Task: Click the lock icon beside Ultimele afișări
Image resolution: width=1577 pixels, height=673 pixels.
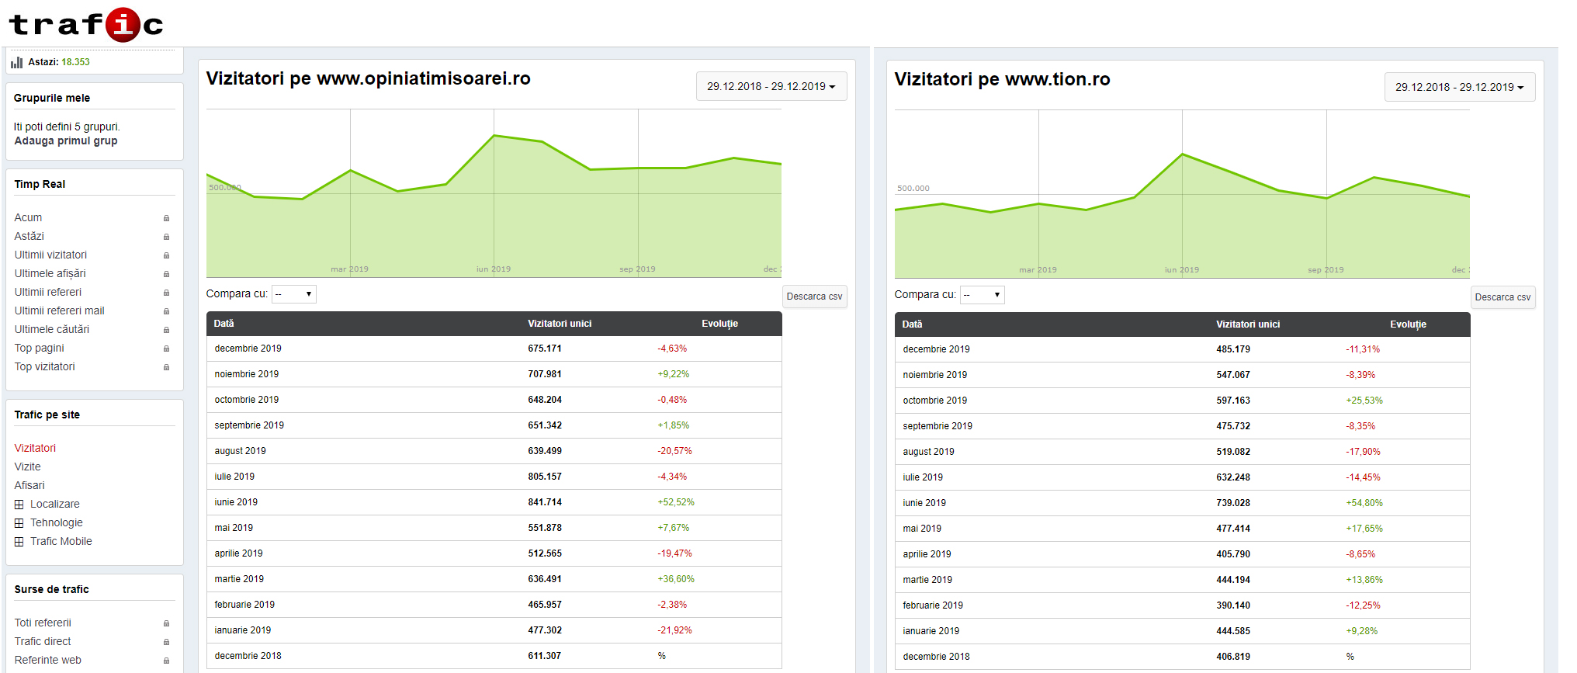Action: coord(166,274)
